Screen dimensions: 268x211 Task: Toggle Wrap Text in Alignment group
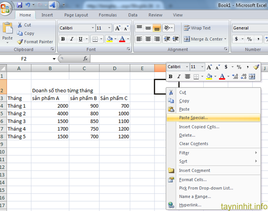tap(197, 28)
